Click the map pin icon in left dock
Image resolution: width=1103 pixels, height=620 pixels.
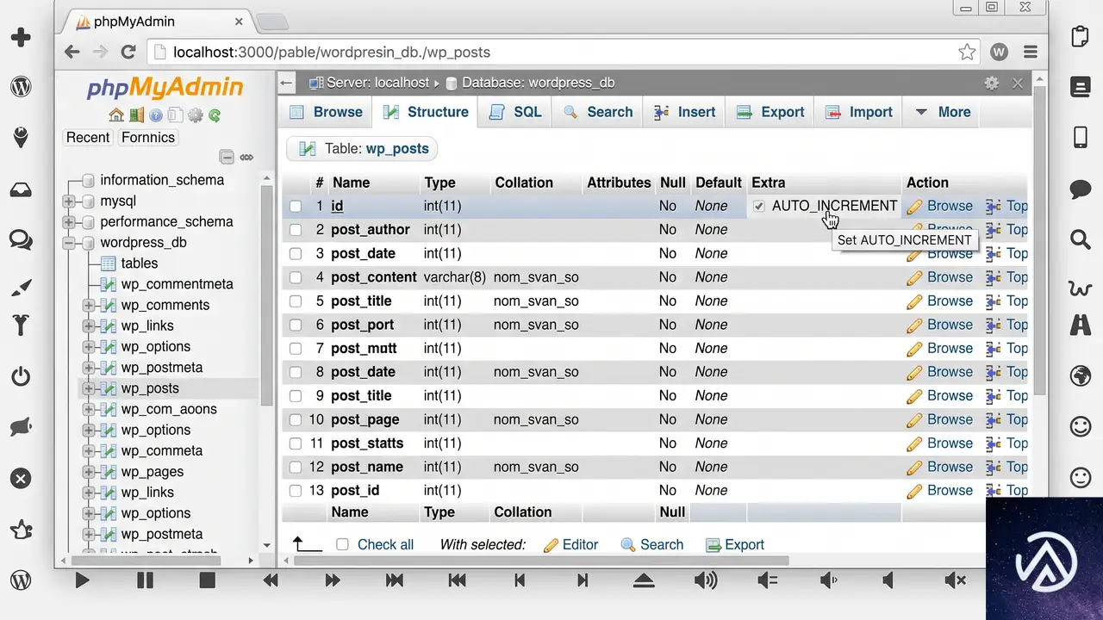click(x=21, y=137)
